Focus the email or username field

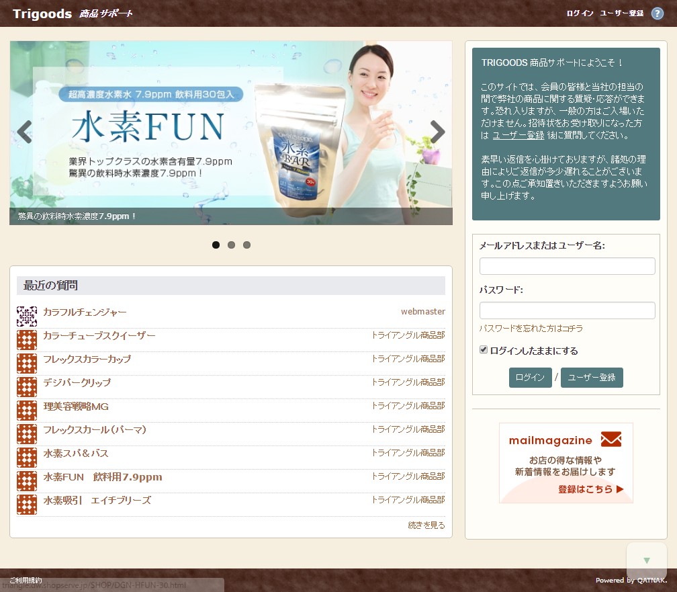pos(567,266)
